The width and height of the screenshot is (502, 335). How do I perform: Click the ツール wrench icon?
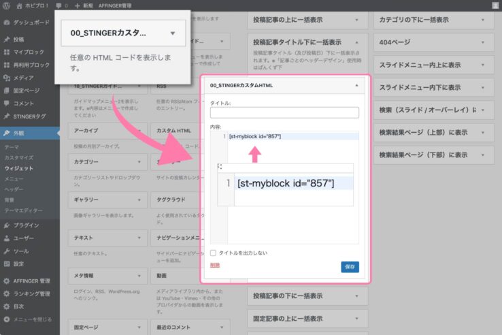point(7,251)
